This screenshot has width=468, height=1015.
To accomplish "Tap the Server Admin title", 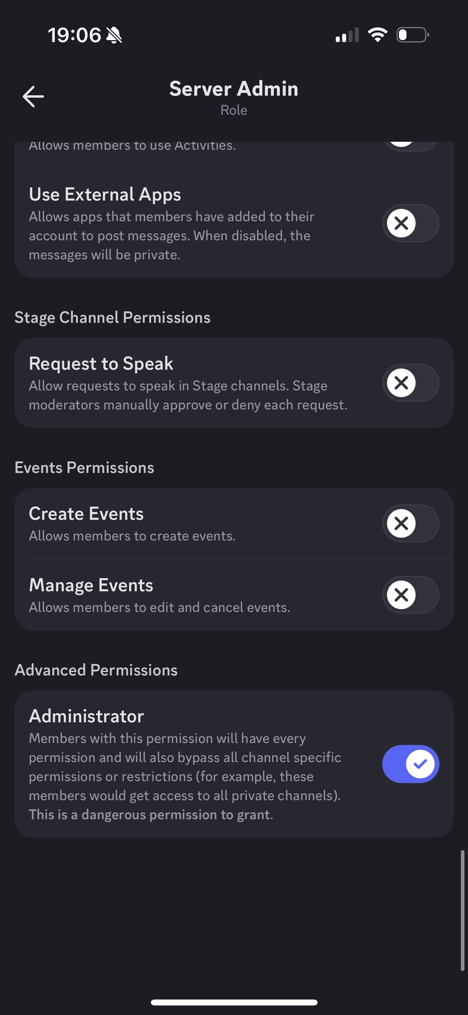I will pyautogui.click(x=234, y=89).
